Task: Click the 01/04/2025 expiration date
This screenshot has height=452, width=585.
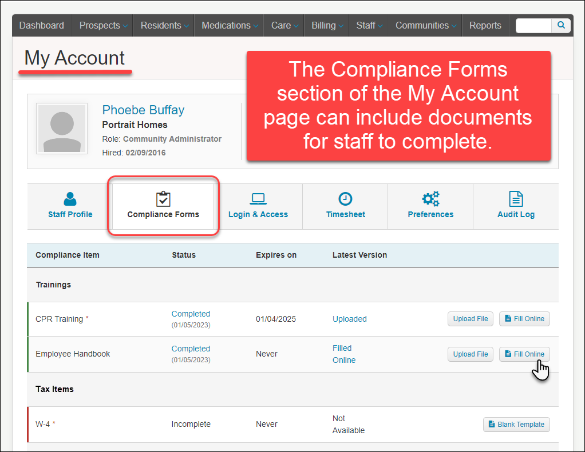Action: 276,319
